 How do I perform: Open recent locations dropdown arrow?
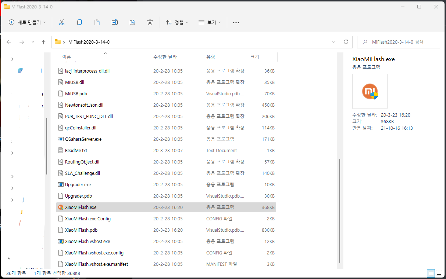tap(33, 42)
